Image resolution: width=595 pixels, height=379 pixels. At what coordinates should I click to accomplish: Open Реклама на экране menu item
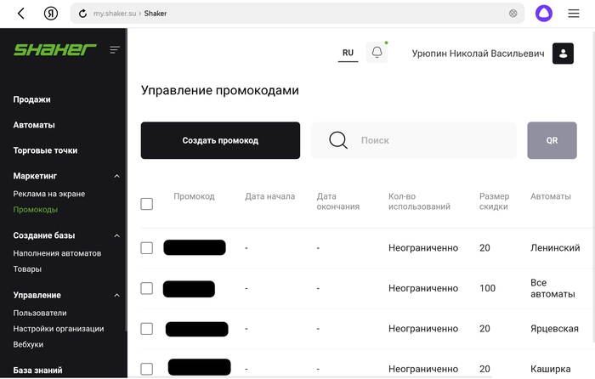pos(49,194)
